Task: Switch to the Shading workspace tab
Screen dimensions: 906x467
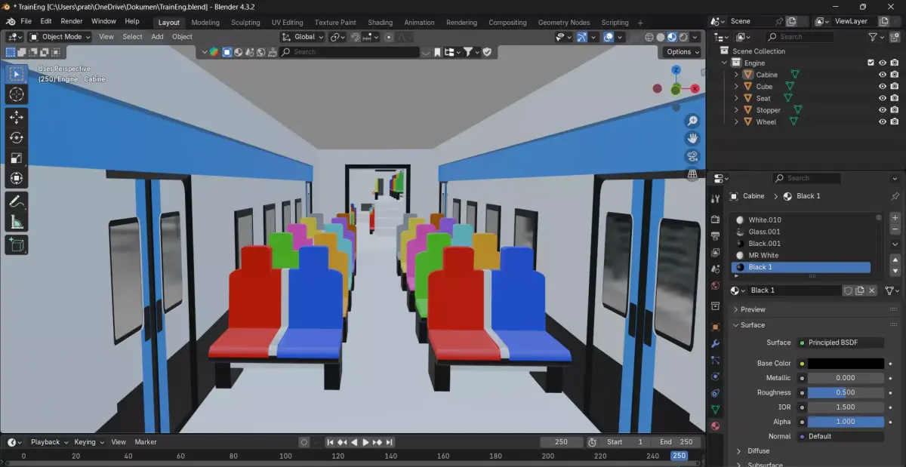Action: [x=380, y=23]
